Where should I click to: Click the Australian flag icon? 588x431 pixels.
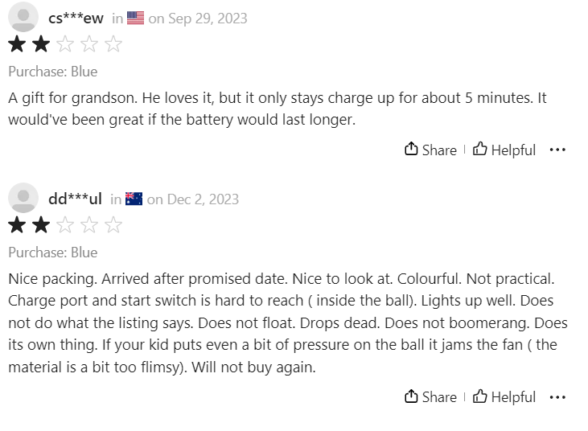point(134,199)
